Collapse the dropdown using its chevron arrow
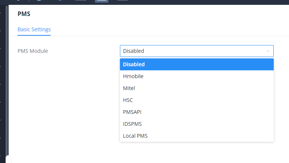This screenshot has width=289, height=163. [268, 51]
